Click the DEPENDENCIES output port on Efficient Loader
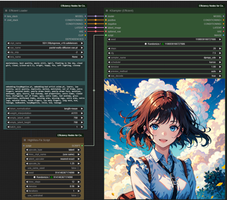Screen dimensions: 227x200 point(86,39)
